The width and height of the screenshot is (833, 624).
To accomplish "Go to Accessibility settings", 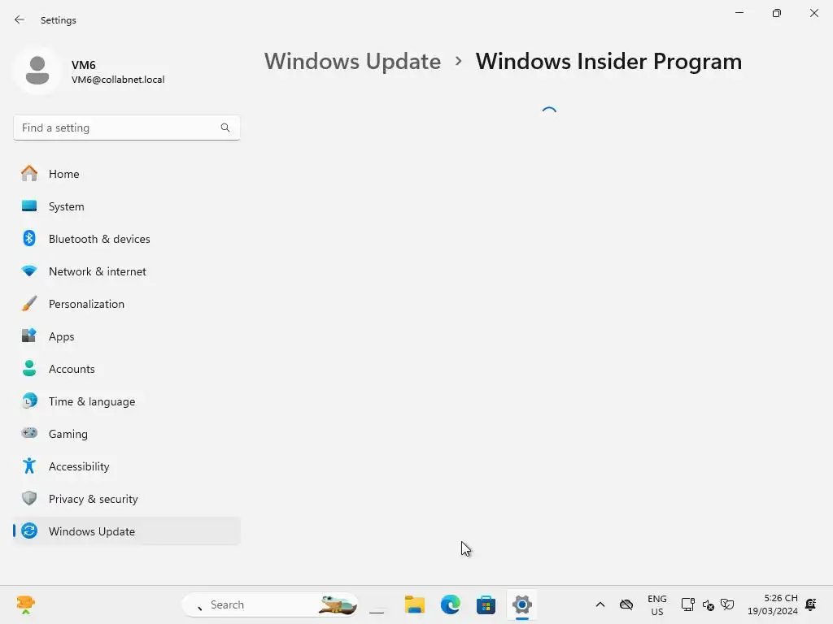I will (x=126, y=466).
